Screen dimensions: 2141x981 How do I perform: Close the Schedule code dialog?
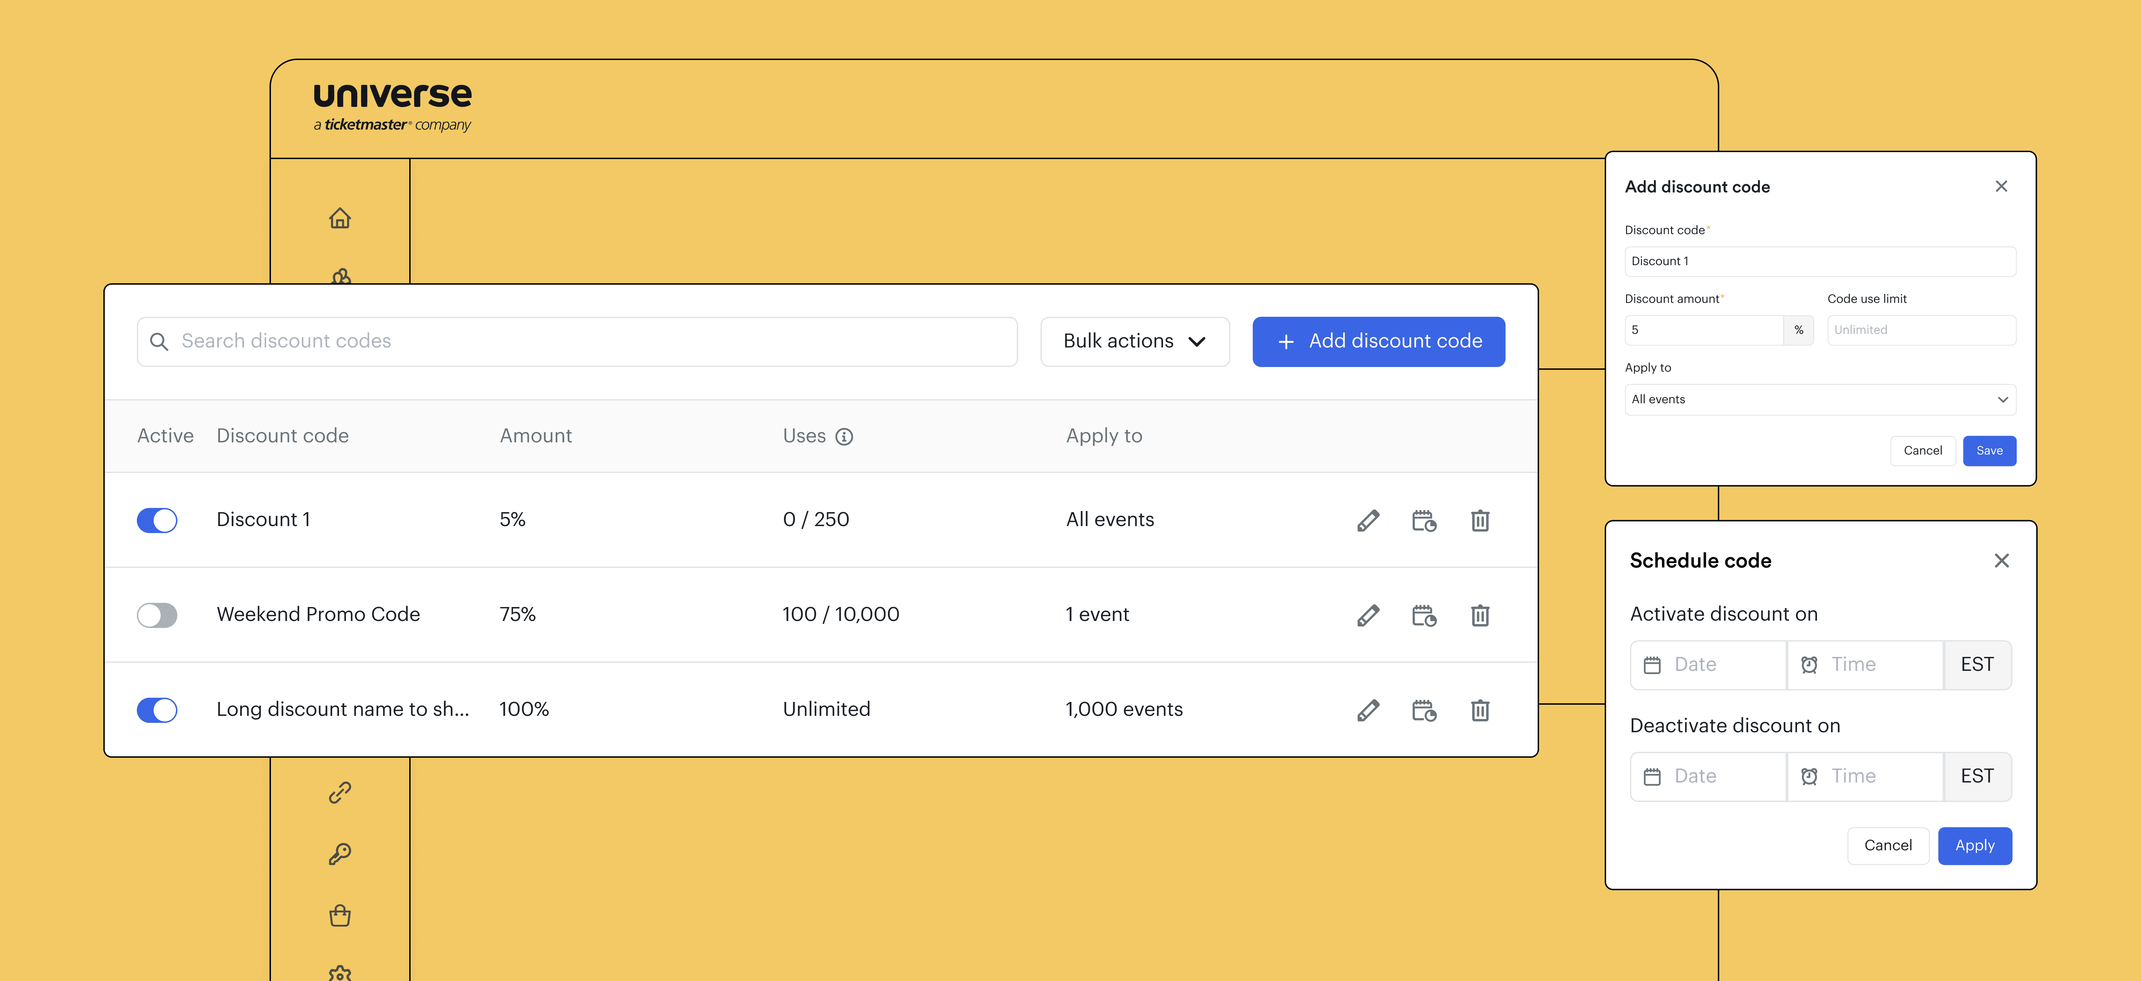(2001, 561)
